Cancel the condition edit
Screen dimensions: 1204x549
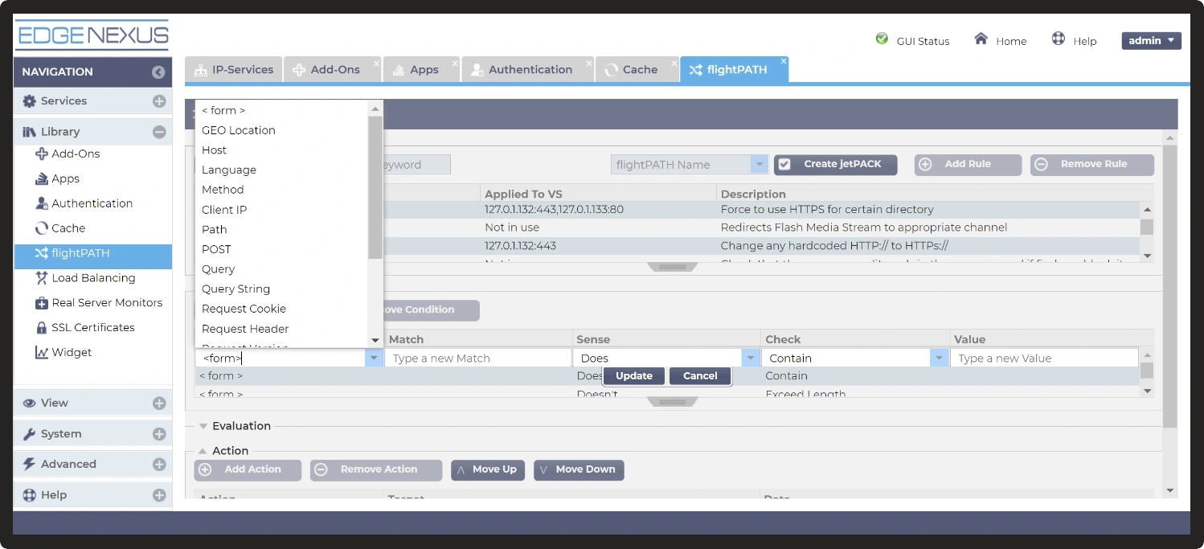click(700, 376)
